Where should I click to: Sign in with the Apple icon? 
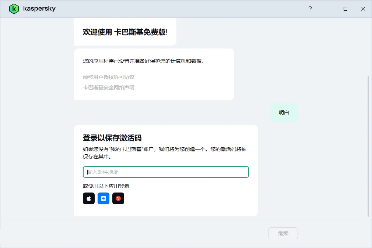coord(89,198)
